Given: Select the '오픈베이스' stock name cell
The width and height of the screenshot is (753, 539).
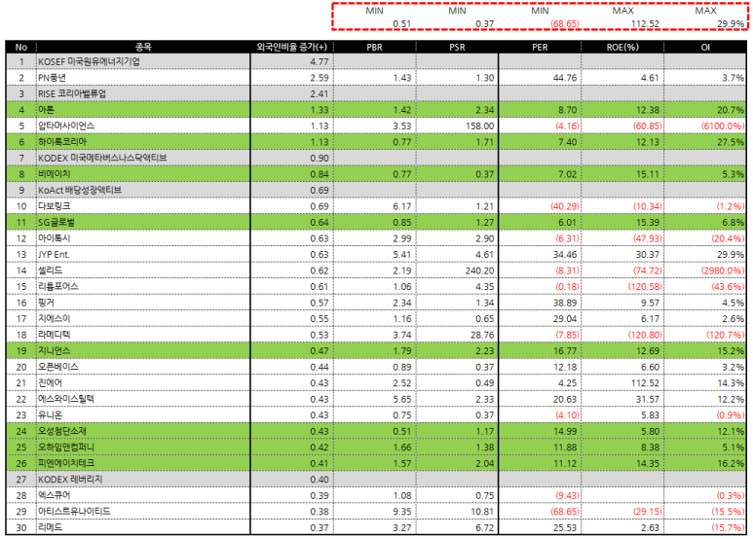Looking at the screenshot, I should pos(143,367).
